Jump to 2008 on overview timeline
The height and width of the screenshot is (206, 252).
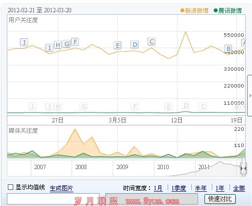[81, 167]
